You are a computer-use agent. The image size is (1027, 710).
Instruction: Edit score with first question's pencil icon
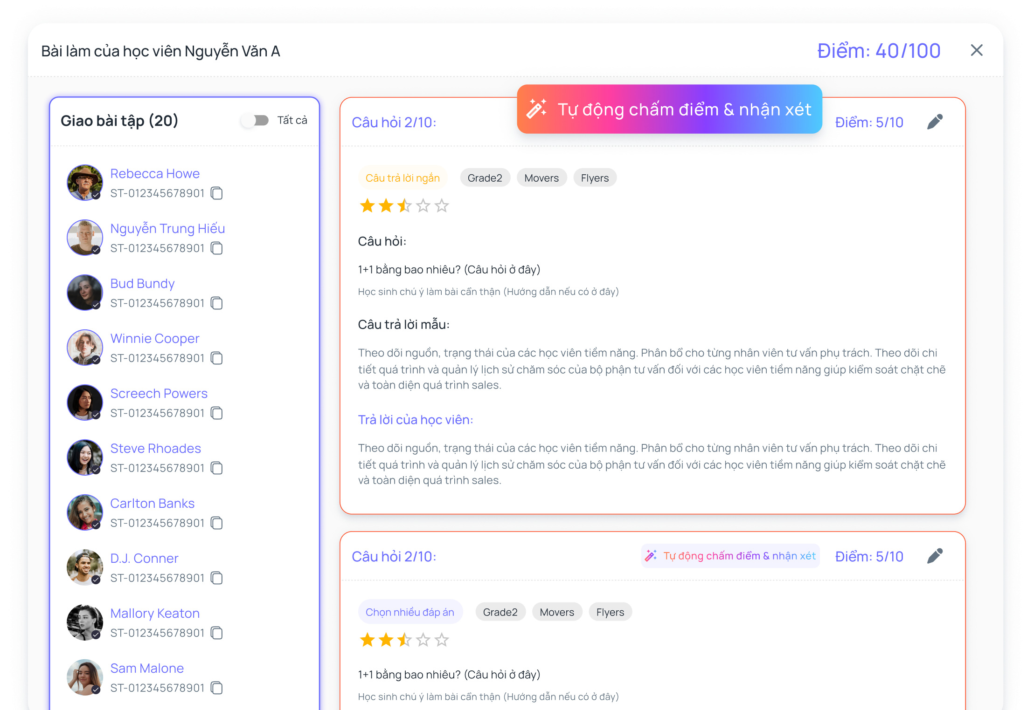(935, 122)
